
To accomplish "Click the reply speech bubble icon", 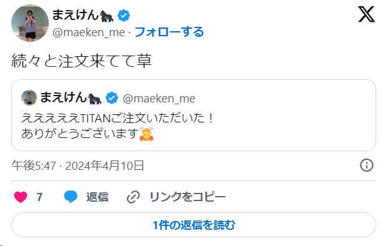I will click(x=71, y=197).
